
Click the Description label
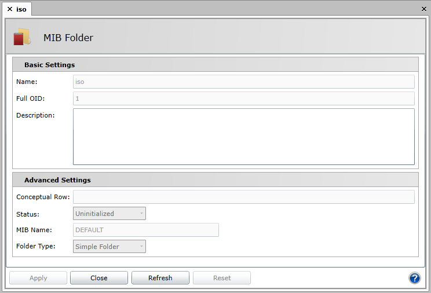point(35,115)
